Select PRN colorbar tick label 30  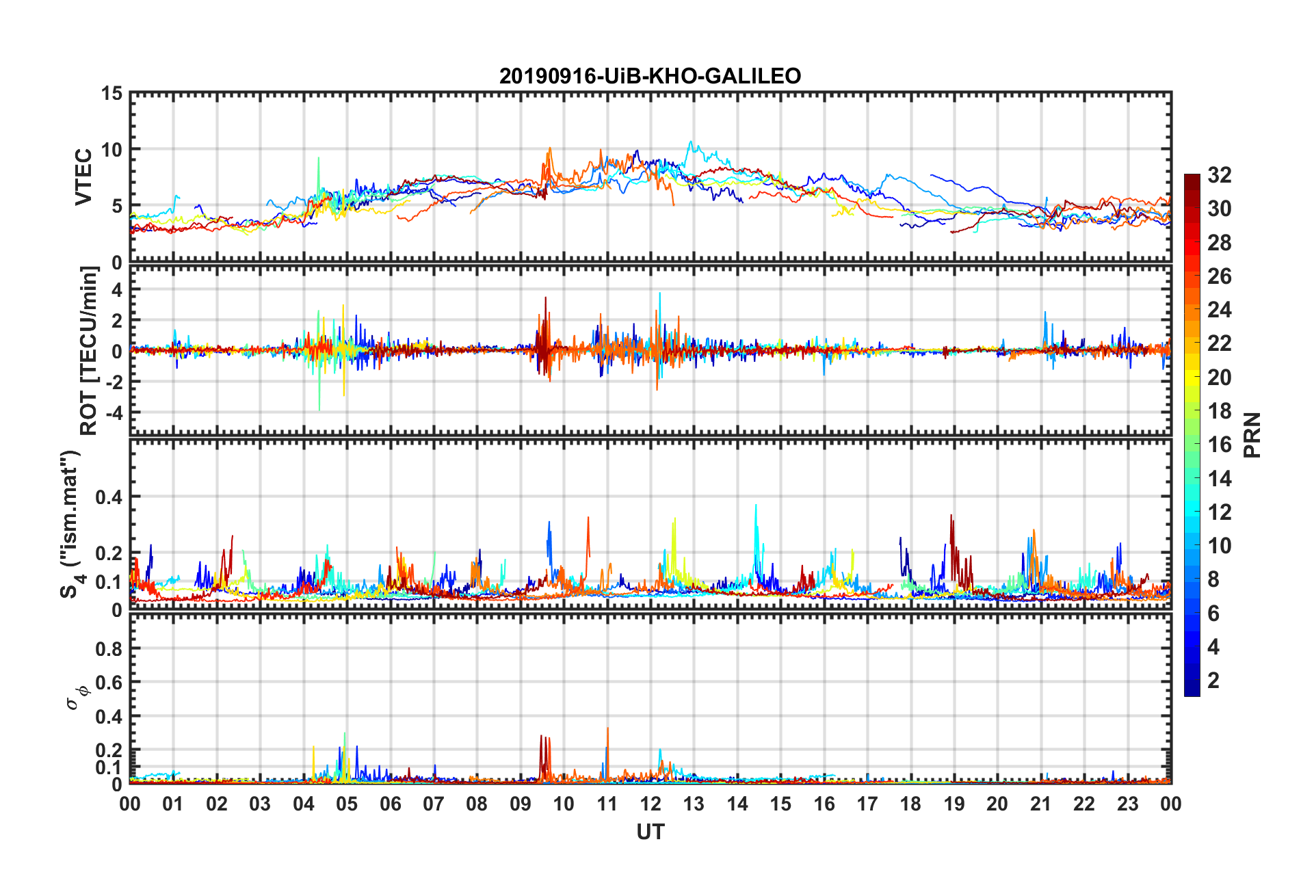[x=1220, y=209]
